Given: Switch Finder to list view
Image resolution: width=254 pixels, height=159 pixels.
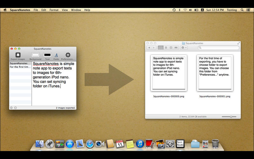Looking at the screenshot, I should [x=166, y=48].
